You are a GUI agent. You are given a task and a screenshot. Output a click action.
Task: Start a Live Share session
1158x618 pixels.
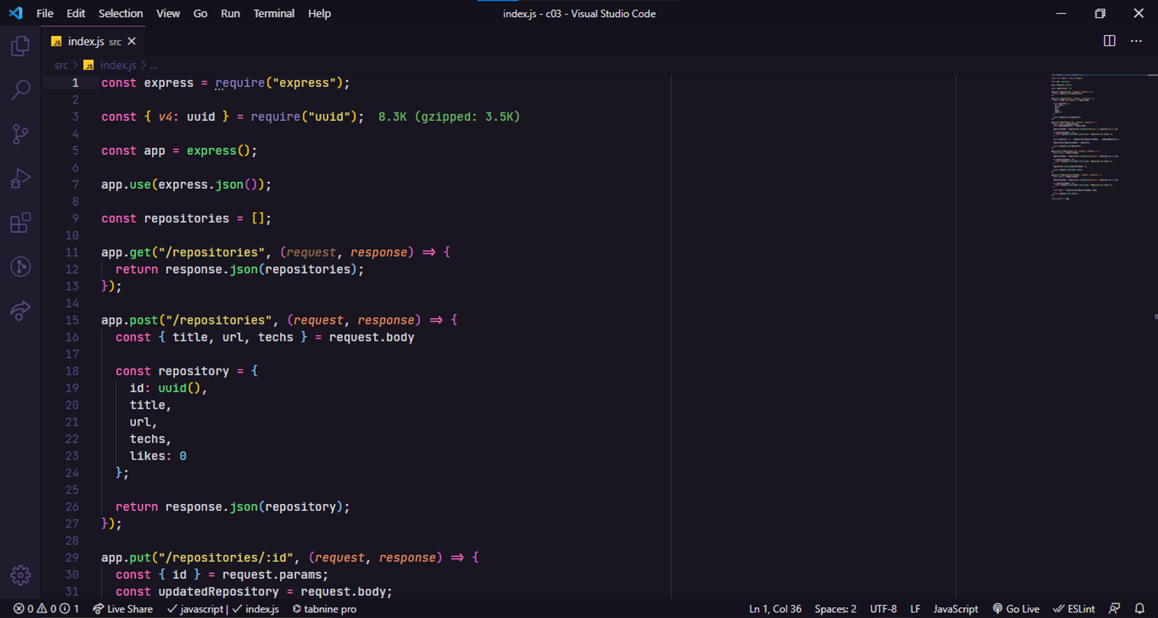tap(123, 609)
